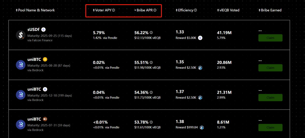Sort pools by vlEQB Voted column
Screen dimensions: 305x138
click(228, 10)
